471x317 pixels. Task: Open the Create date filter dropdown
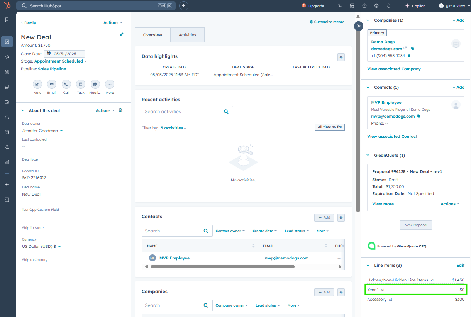[264, 231]
